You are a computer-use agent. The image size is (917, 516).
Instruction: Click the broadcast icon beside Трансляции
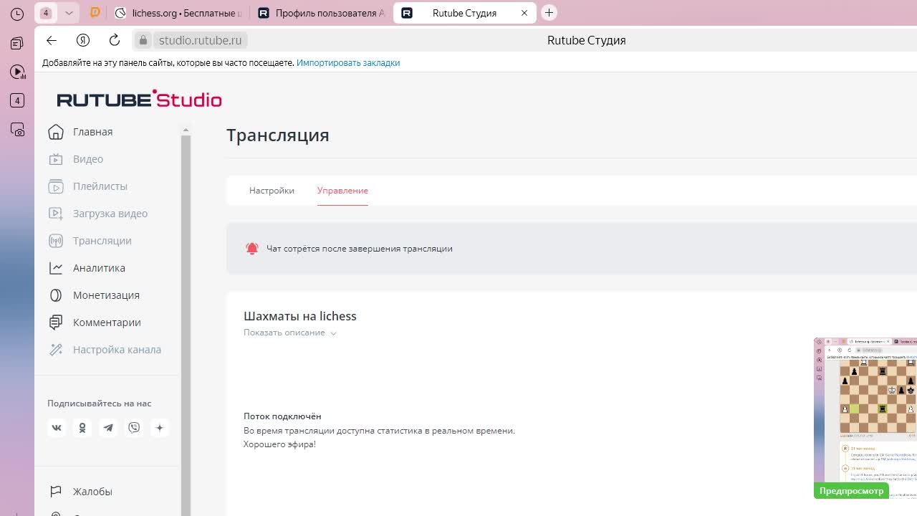coord(56,241)
